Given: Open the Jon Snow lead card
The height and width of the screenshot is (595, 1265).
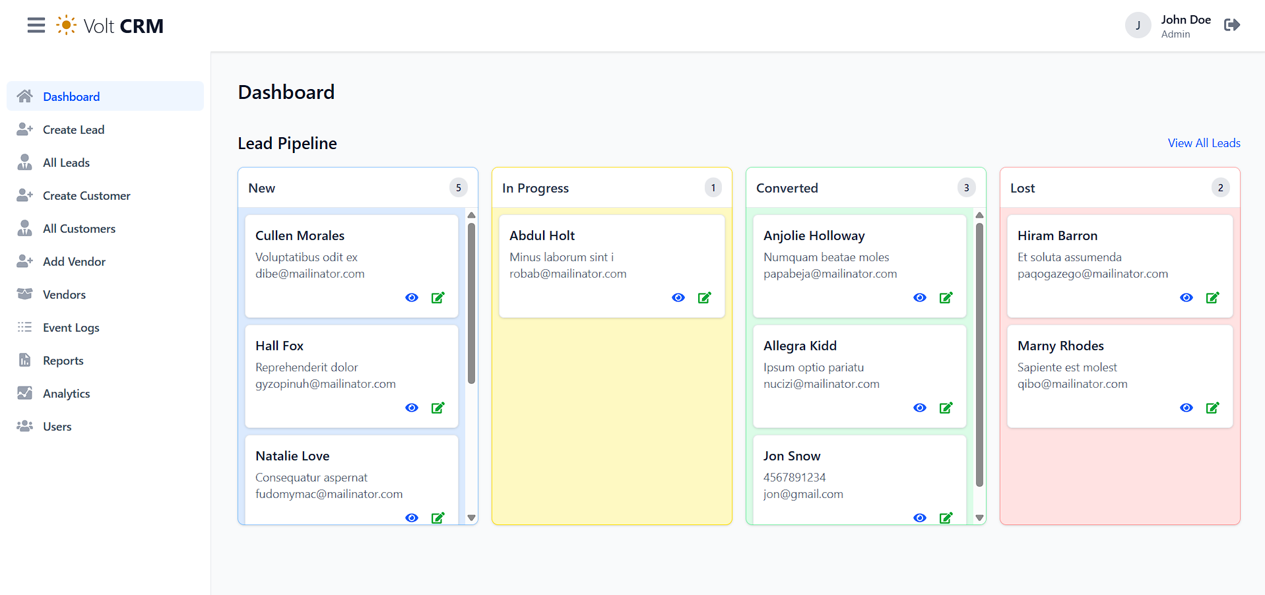Looking at the screenshot, I should [792, 456].
